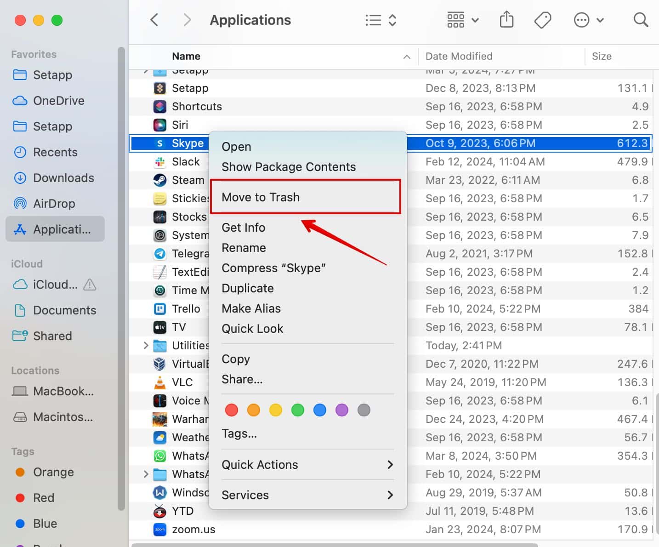The height and width of the screenshot is (547, 659).
Task: Choose Move to Trash
Action: coord(261,197)
